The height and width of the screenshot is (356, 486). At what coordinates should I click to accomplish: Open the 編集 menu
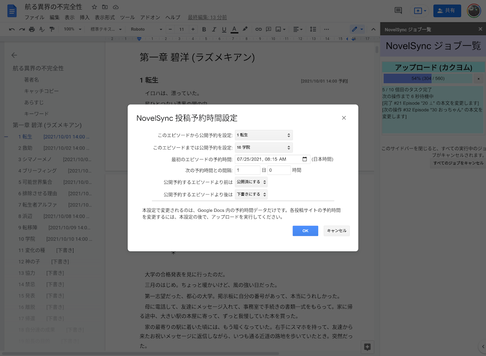(x=54, y=17)
